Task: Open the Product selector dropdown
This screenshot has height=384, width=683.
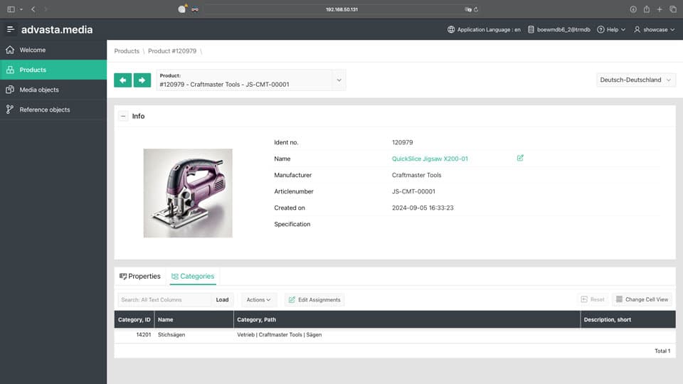Action: tap(339, 80)
